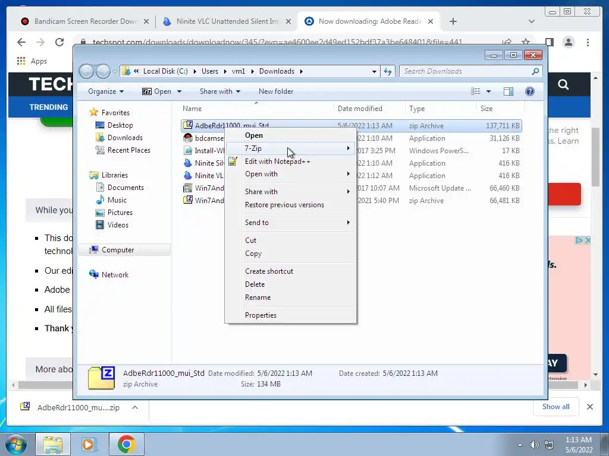Select Pictures library in sidebar

(x=120, y=213)
